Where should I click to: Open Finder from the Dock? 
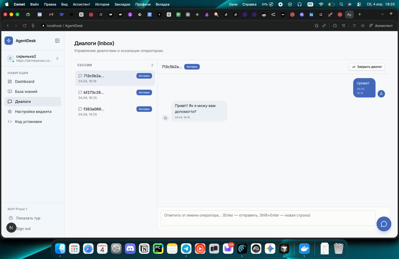(x=60, y=248)
